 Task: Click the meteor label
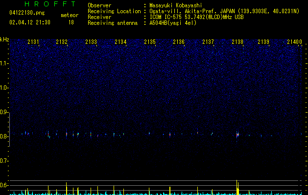click(x=70, y=15)
